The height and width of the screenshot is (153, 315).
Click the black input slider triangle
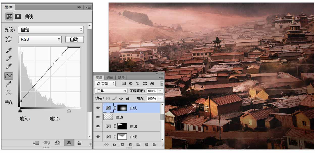click(x=20, y=110)
